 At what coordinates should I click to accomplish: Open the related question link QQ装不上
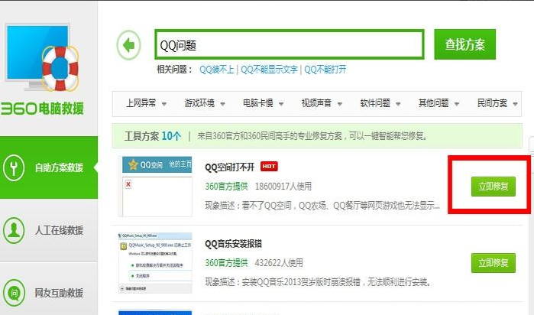pyautogui.click(x=216, y=69)
